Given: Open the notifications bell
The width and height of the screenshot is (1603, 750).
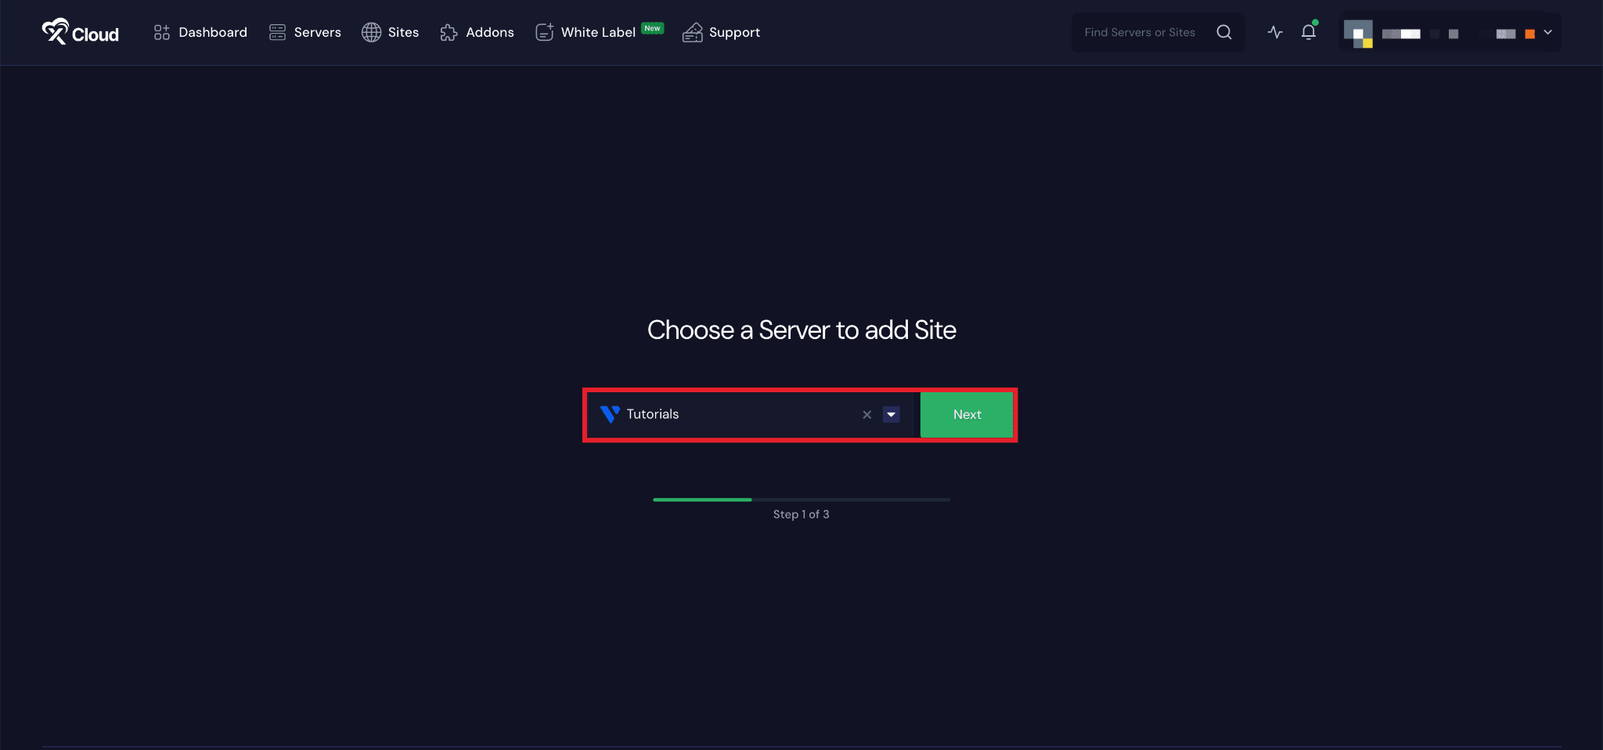Looking at the screenshot, I should pyautogui.click(x=1309, y=32).
